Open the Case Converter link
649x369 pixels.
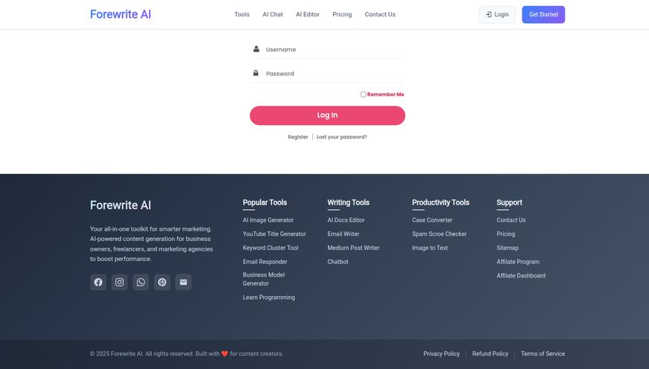[432, 220]
